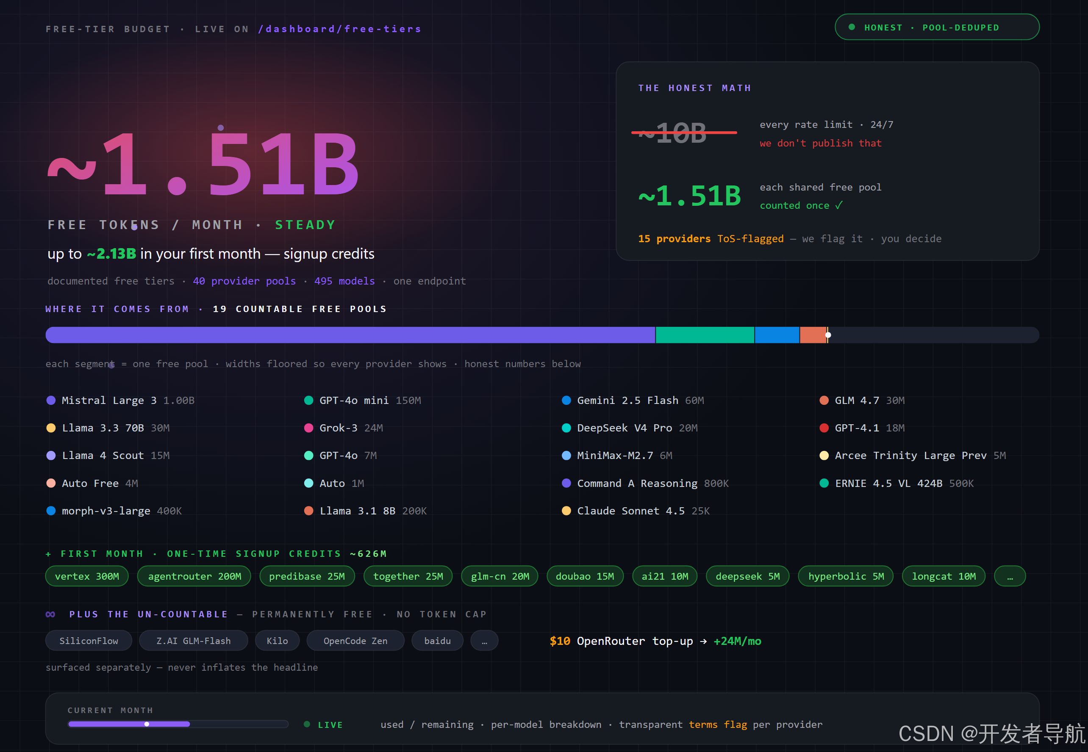Open the '40 provider pools' link

(244, 281)
